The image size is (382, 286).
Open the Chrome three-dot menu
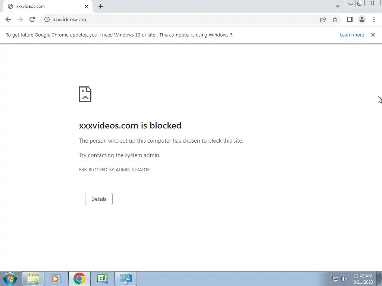[x=374, y=19]
